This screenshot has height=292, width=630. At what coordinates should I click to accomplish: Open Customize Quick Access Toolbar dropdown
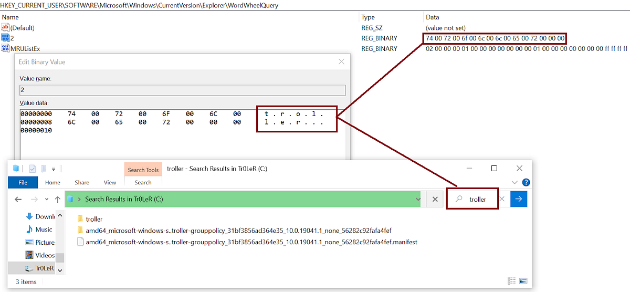(53, 169)
